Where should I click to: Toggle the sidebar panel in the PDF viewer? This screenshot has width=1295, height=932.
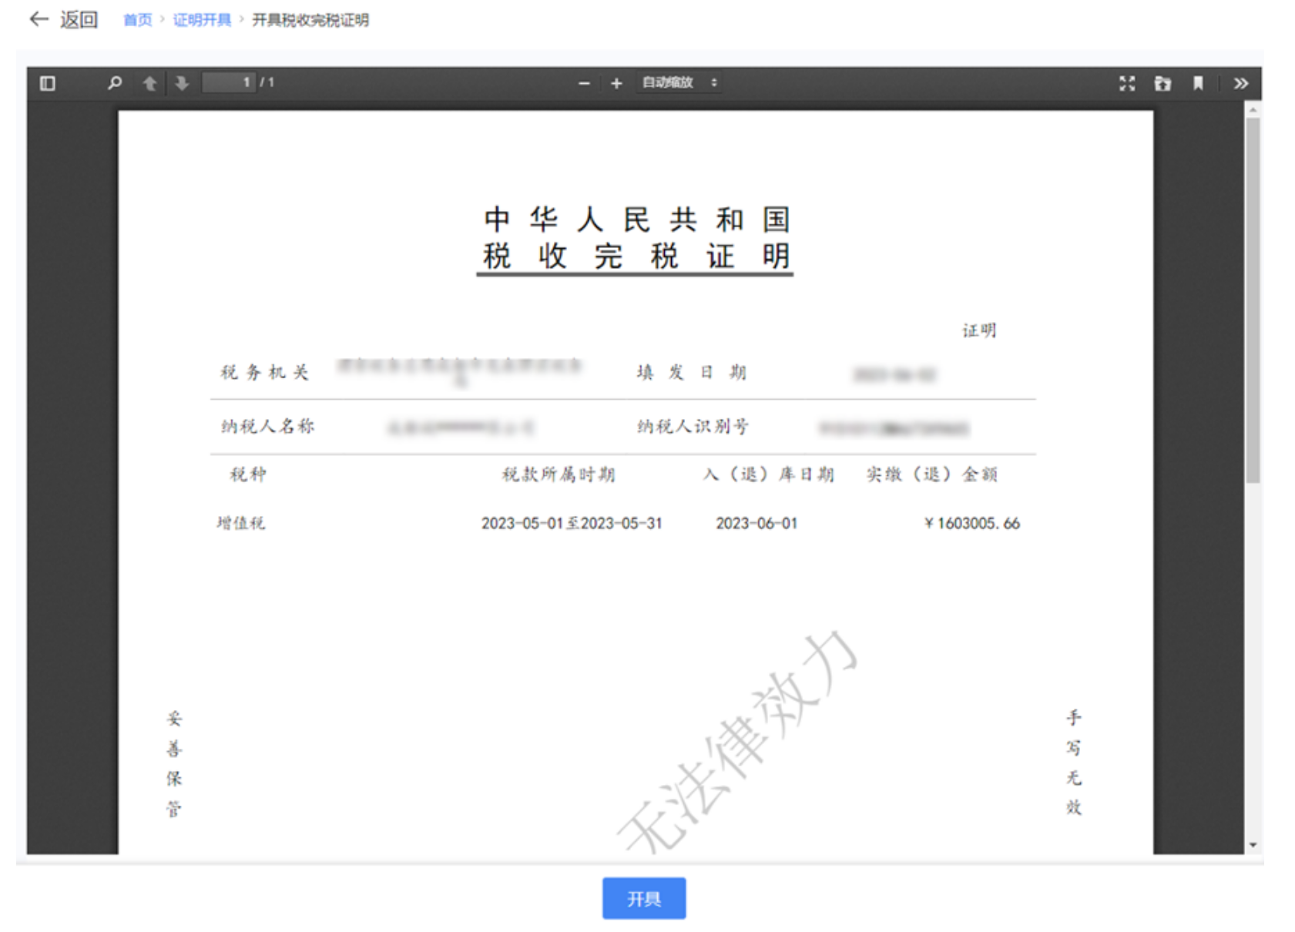coord(48,84)
